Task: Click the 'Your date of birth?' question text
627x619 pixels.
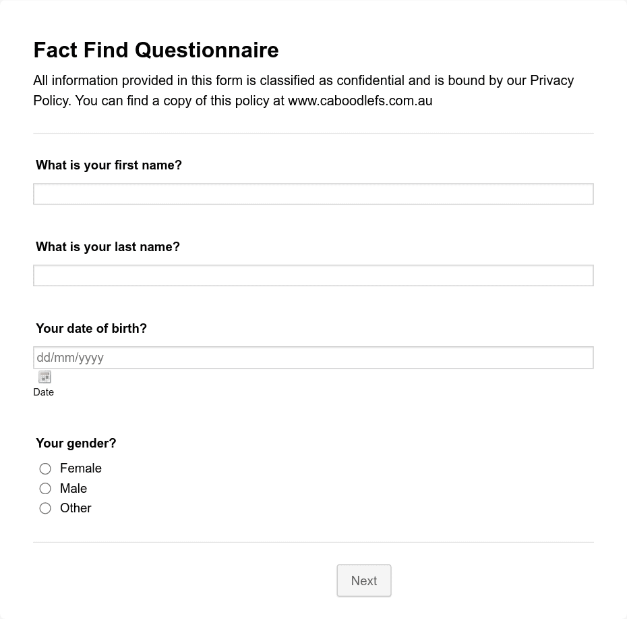Action: [91, 328]
